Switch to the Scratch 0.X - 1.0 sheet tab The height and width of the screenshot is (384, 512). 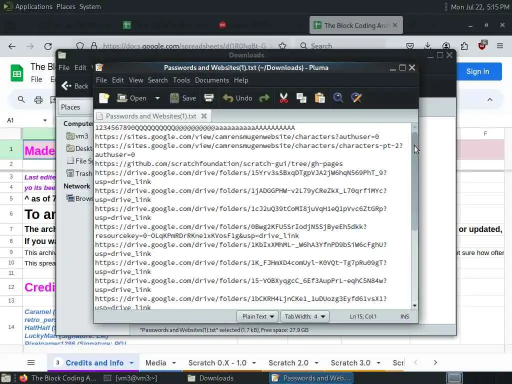click(x=217, y=363)
